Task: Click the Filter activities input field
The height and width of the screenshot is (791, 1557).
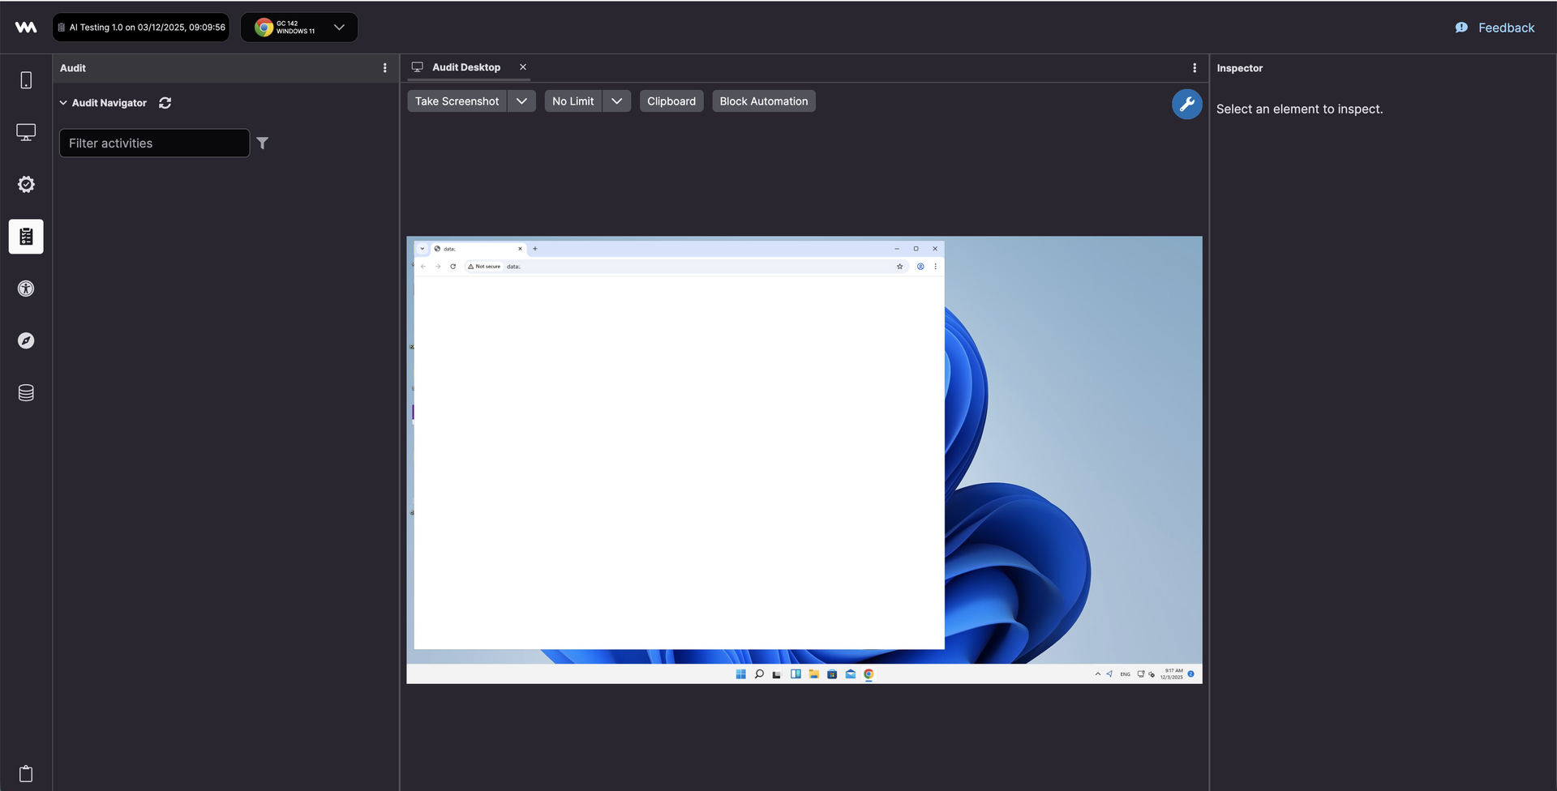Action: coord(154,143)
